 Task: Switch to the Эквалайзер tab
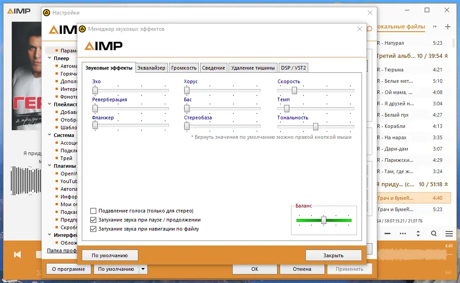(152, 67)
